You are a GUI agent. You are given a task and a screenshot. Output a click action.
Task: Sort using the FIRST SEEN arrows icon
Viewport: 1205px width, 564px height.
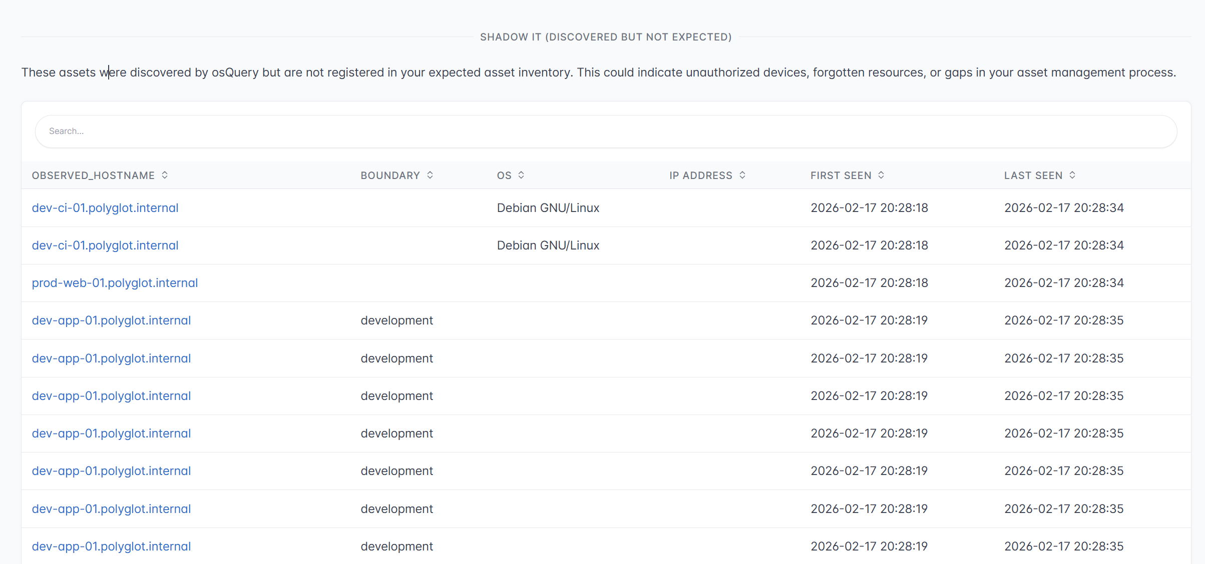881,175
